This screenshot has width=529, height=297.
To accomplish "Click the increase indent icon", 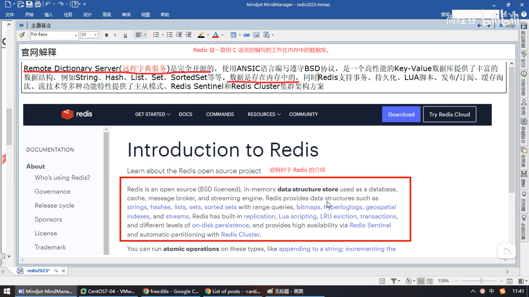I will pos(188,35).
